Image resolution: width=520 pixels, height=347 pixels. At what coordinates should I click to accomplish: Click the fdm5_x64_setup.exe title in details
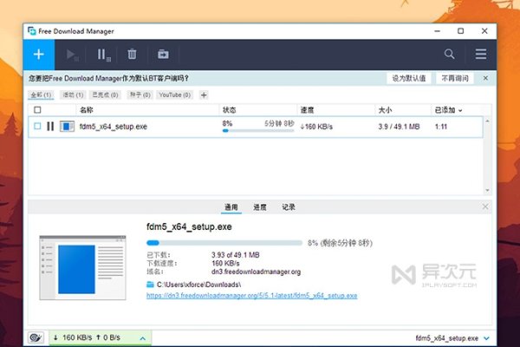[189, 226]
